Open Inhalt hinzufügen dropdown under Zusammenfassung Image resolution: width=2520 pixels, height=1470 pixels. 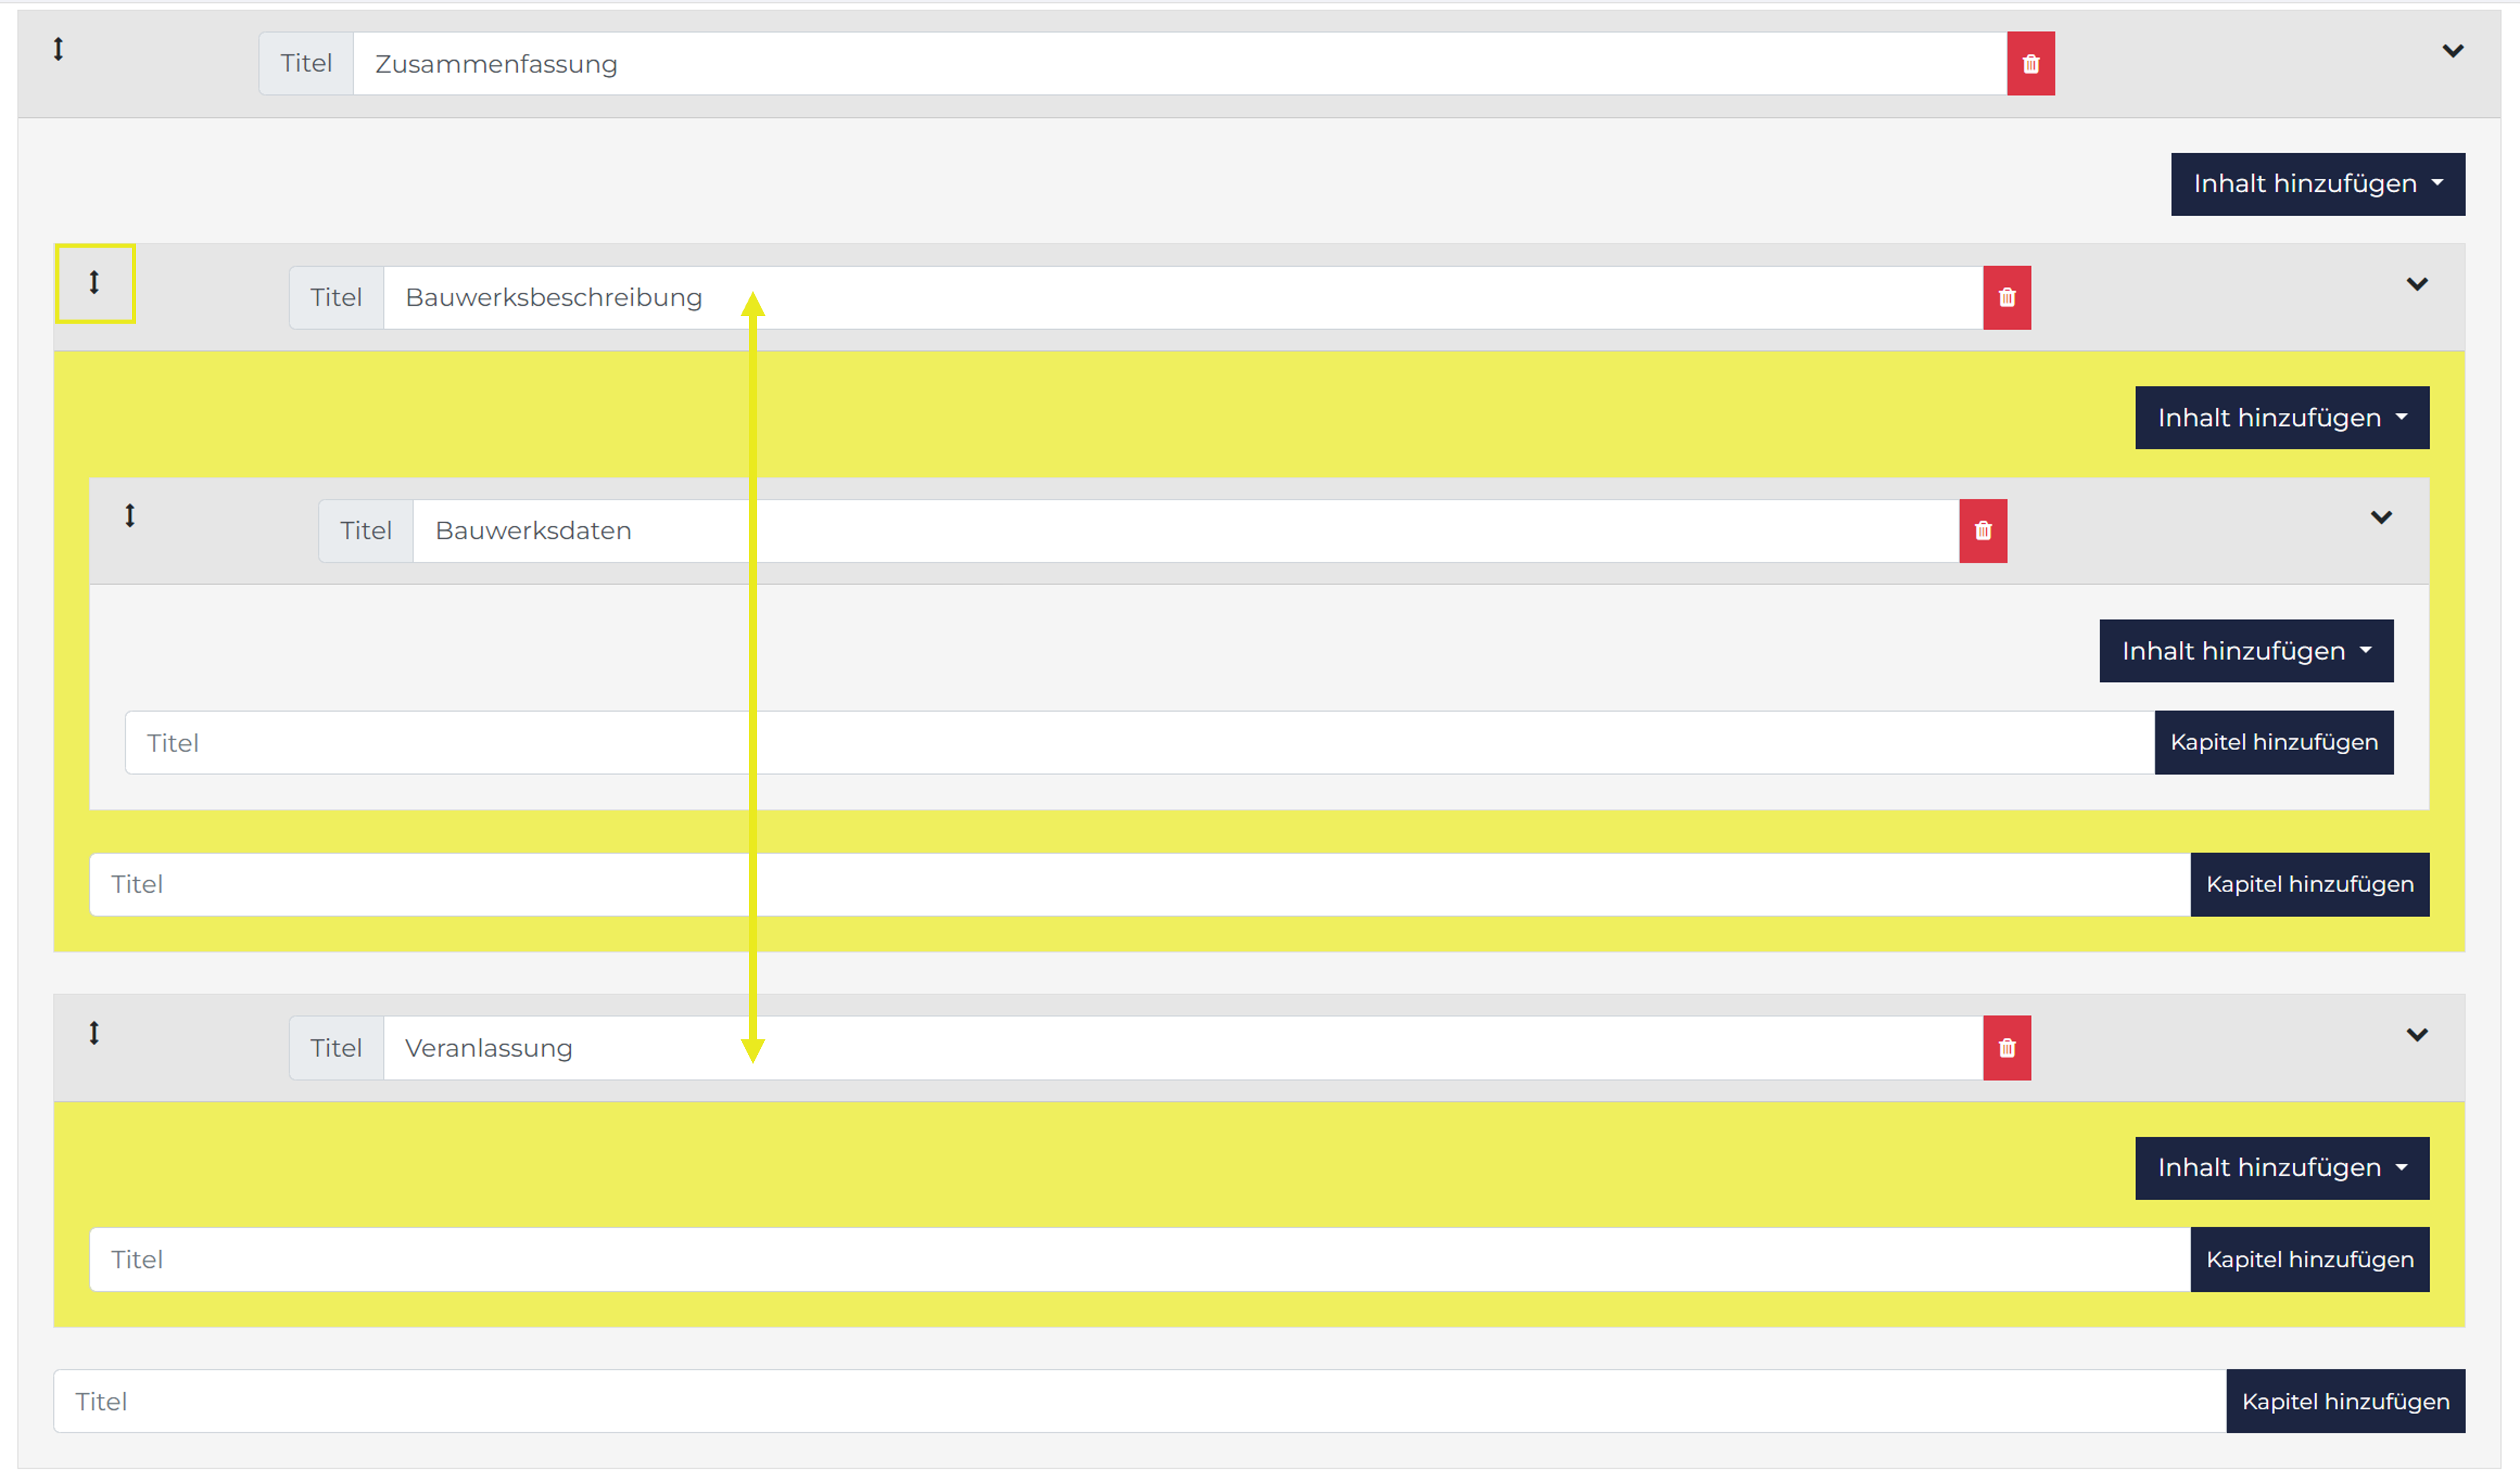pyautogui.click(x=2317, y=184)
